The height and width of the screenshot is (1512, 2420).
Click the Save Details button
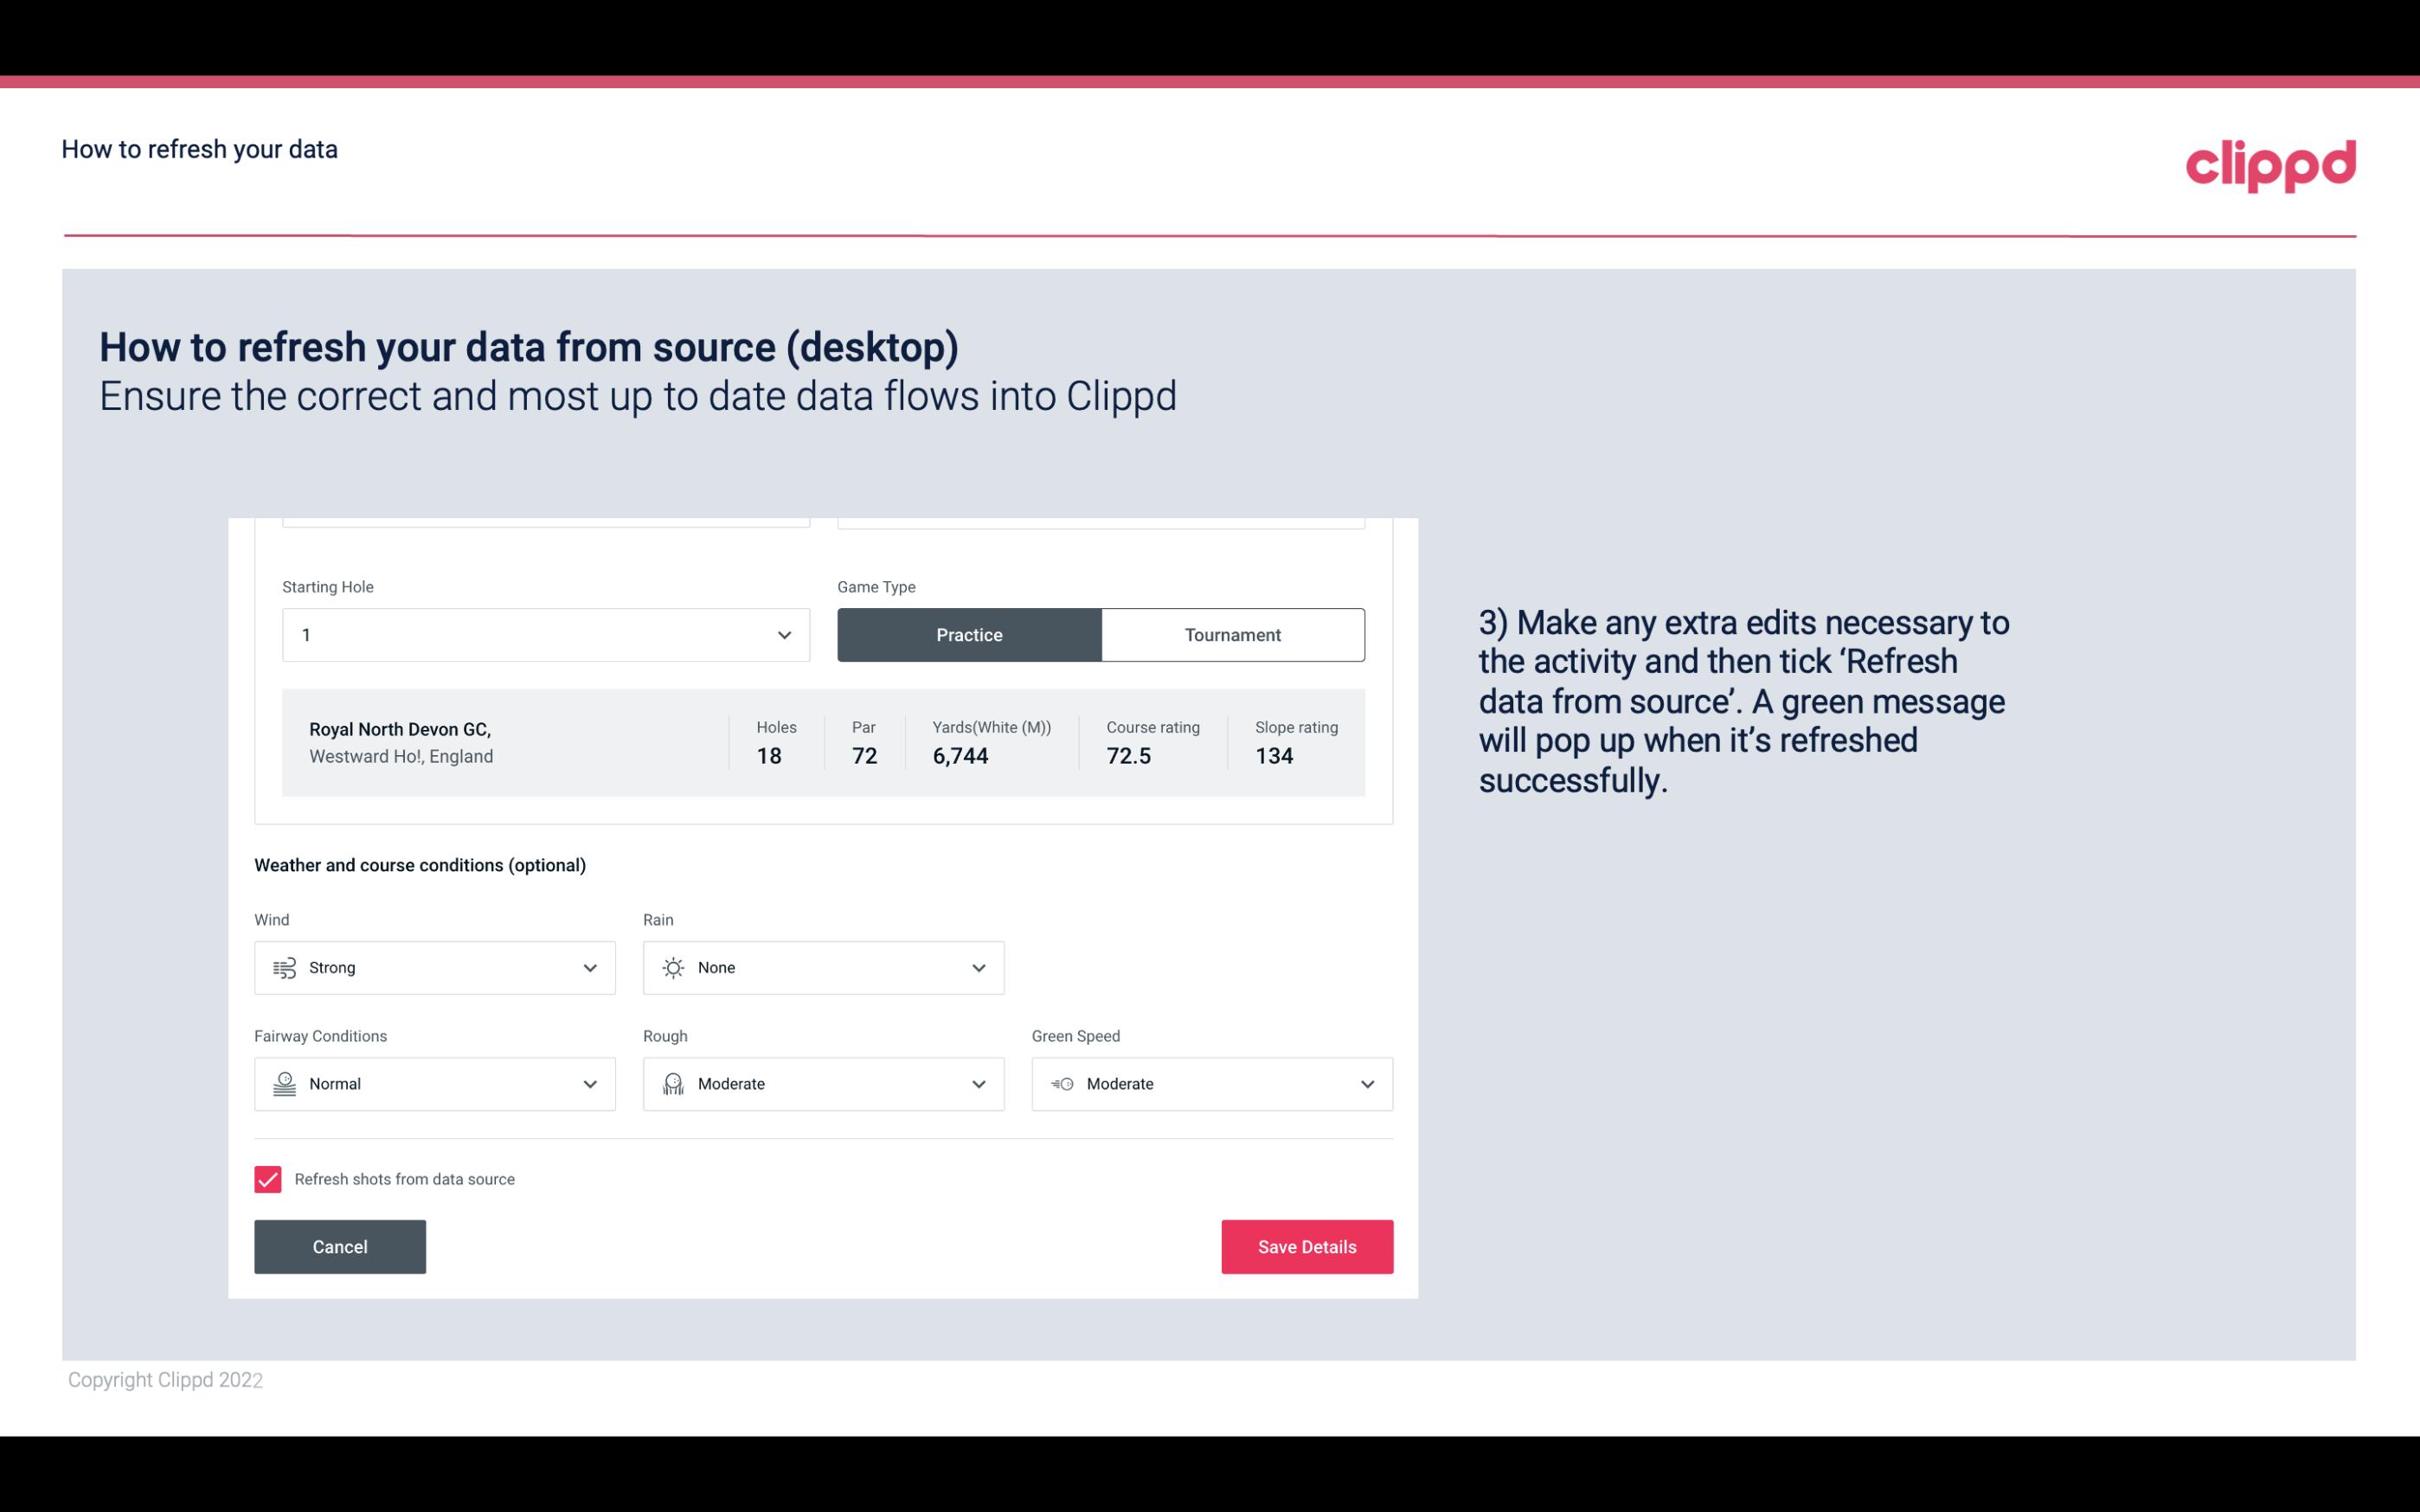(1306, 1246)
